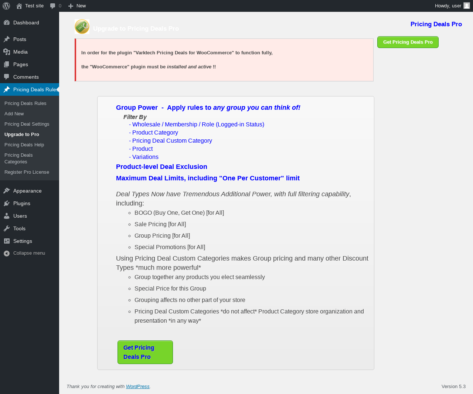Click the WooCommerce required error notice

(224, 60)
